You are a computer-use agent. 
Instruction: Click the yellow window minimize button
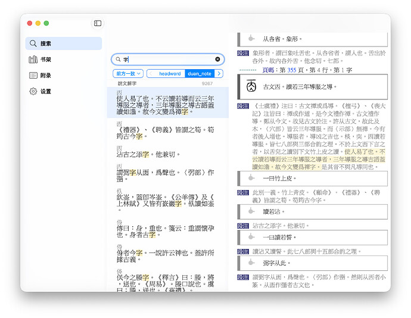38,23
